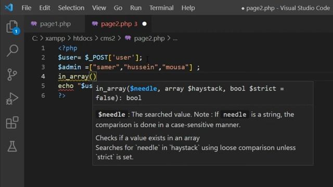
Task: Open the Edit menu
Action: pos(45,8)
